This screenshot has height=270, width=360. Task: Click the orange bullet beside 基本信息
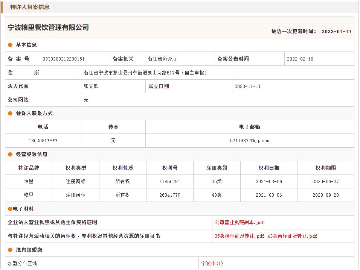point(11,45)
